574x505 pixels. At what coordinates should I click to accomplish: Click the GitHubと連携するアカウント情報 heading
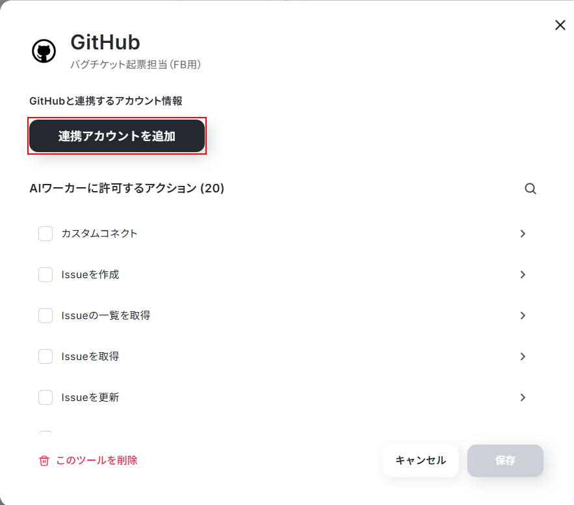coord(106,101)
